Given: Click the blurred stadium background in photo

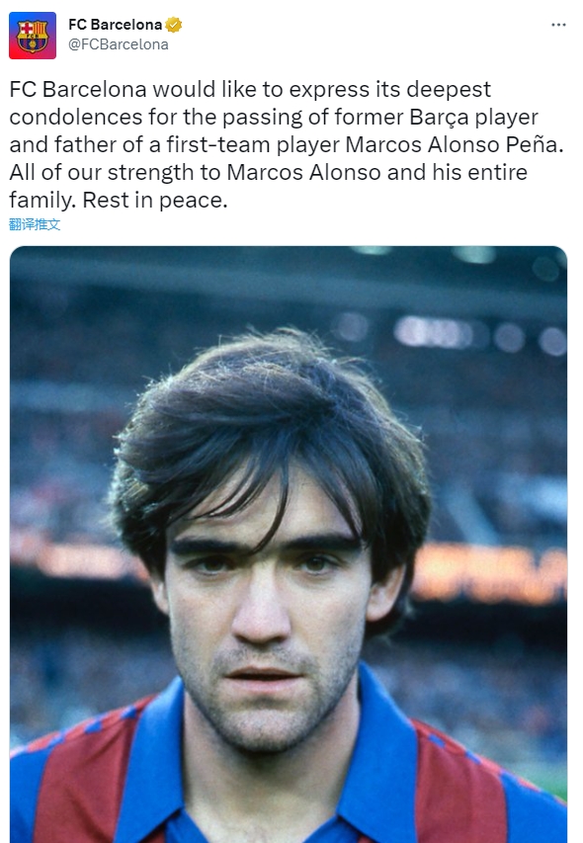Looking at the screenshot, I should click(483, 430).
